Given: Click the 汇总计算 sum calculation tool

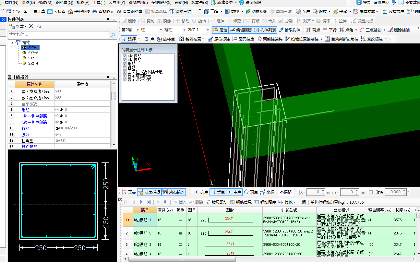Looking at the screenshot, I should coord(34,11).
